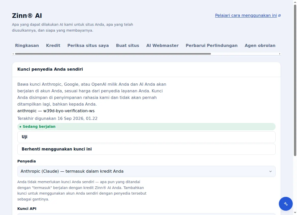Select the Periksa situs saya tab
This screenshot has height=215, width=297.
click(x=88, y=45)
